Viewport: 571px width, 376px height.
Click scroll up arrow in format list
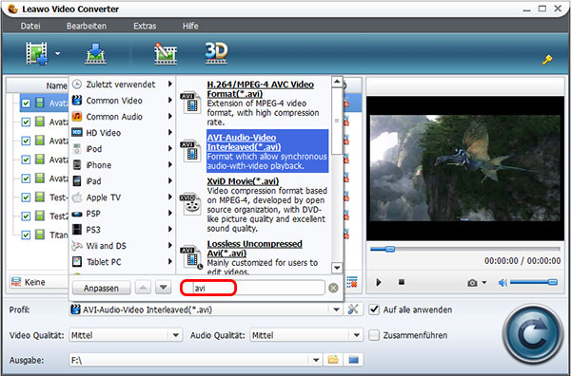click(x=337, y=82)
